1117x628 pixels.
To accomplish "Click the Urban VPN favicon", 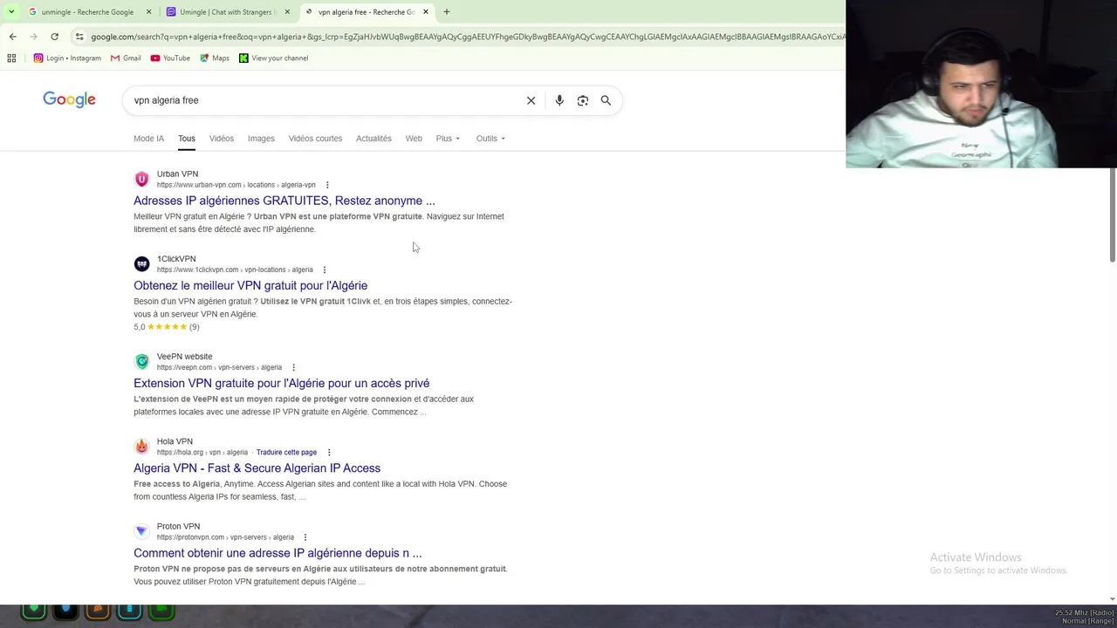I will (141, 179).
